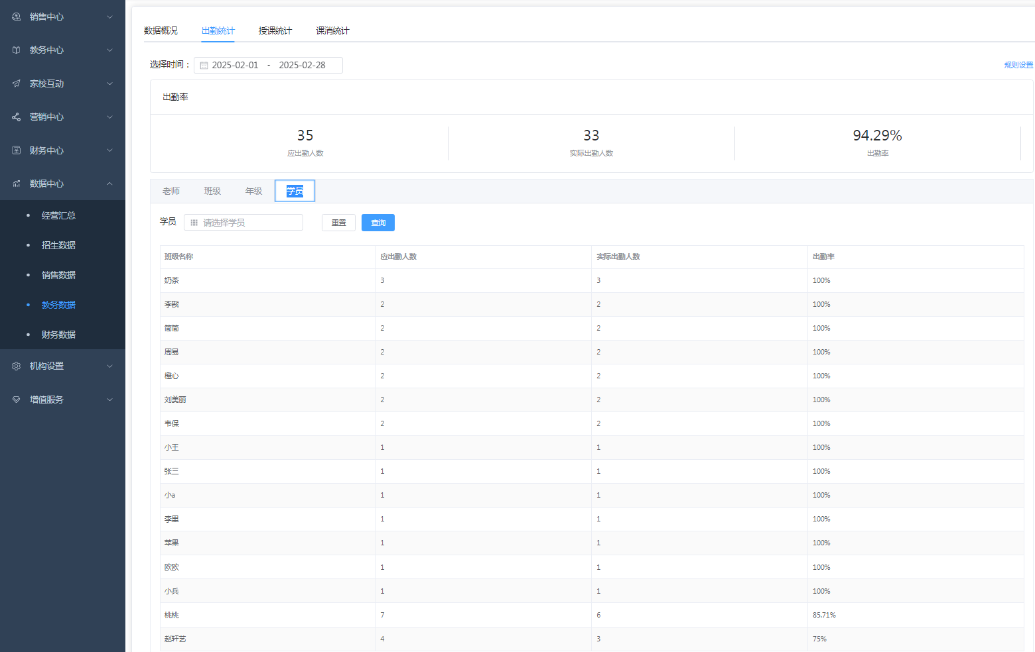Collapse the 数据中心 menu chevron
Viewport: 1035px width, 652px height.
[x=110, y=184]
